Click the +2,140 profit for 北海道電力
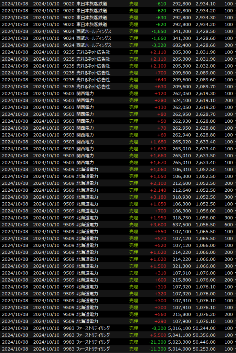 tap(159, 190)
